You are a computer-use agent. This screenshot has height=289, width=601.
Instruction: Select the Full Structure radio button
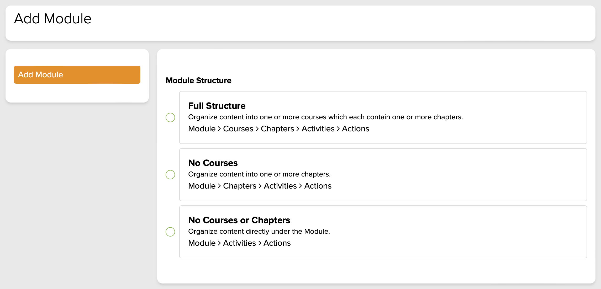point(170,117)
